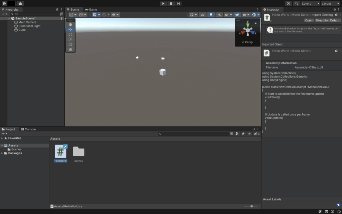This screenshot has width=342, height=214.
Task: Switch to the Console tab
Action: 28,129
